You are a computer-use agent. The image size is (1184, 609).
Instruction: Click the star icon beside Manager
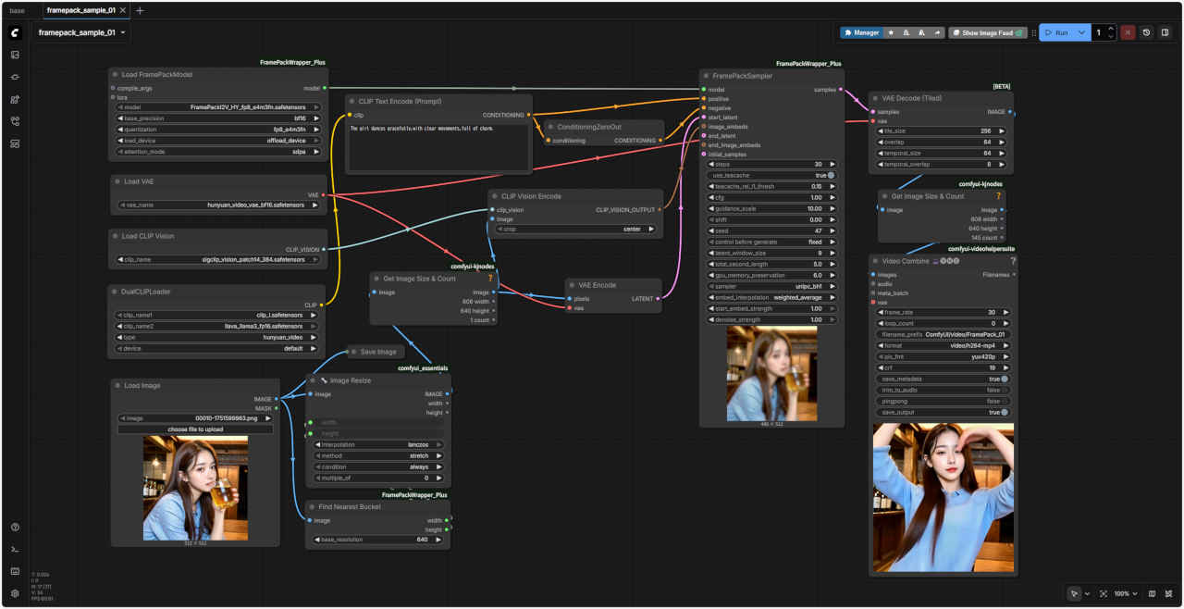[x=891, y=32]
